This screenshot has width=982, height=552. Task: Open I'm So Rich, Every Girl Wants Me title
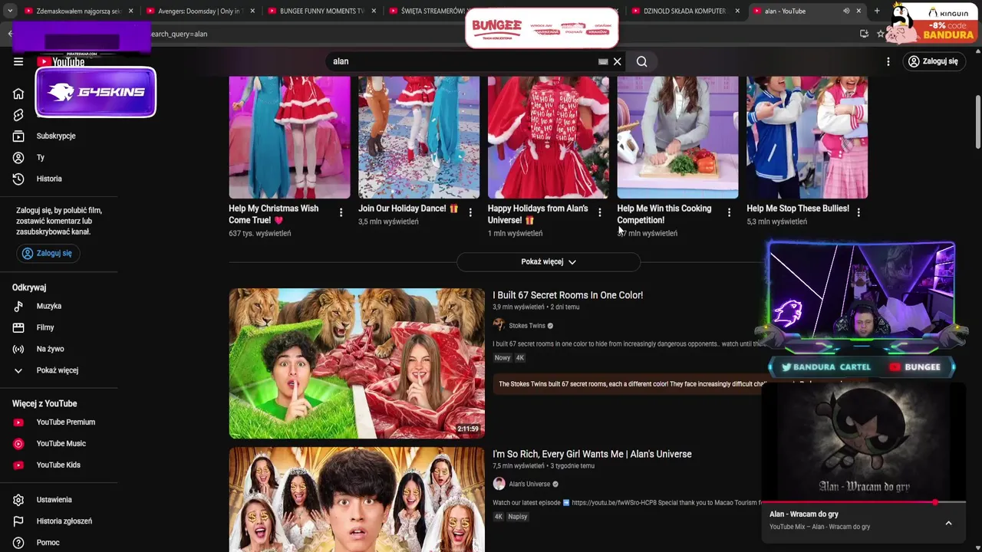592,454
